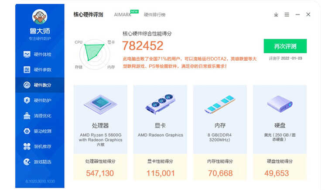The width and height of the screenshot is (328, 190).
Task: Switch to 硬件排行榜 tab
Action: pyautogui.click(x=154, y=15)
